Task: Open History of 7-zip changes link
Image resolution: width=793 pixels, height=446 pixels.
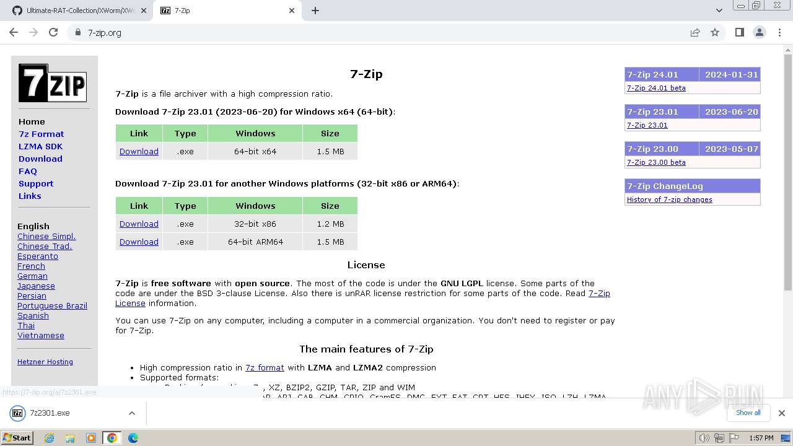Action: pyautogui.click(x=669, y=199)
